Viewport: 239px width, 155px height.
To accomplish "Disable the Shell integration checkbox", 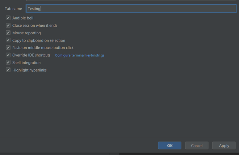I will click(x=8, y=63).
